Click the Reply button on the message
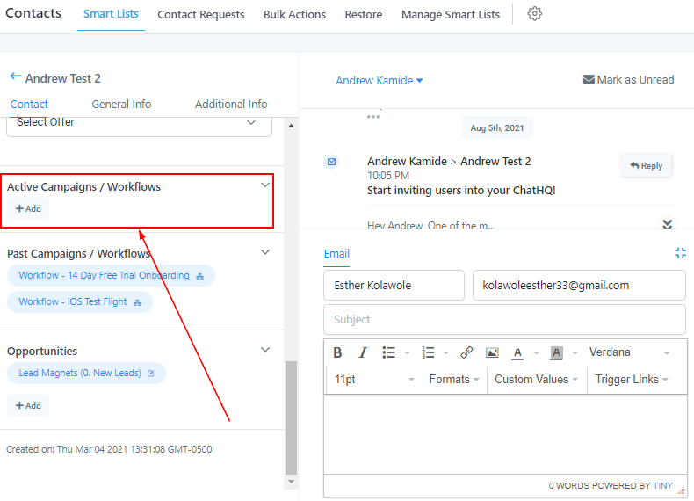 coord(646,165)
